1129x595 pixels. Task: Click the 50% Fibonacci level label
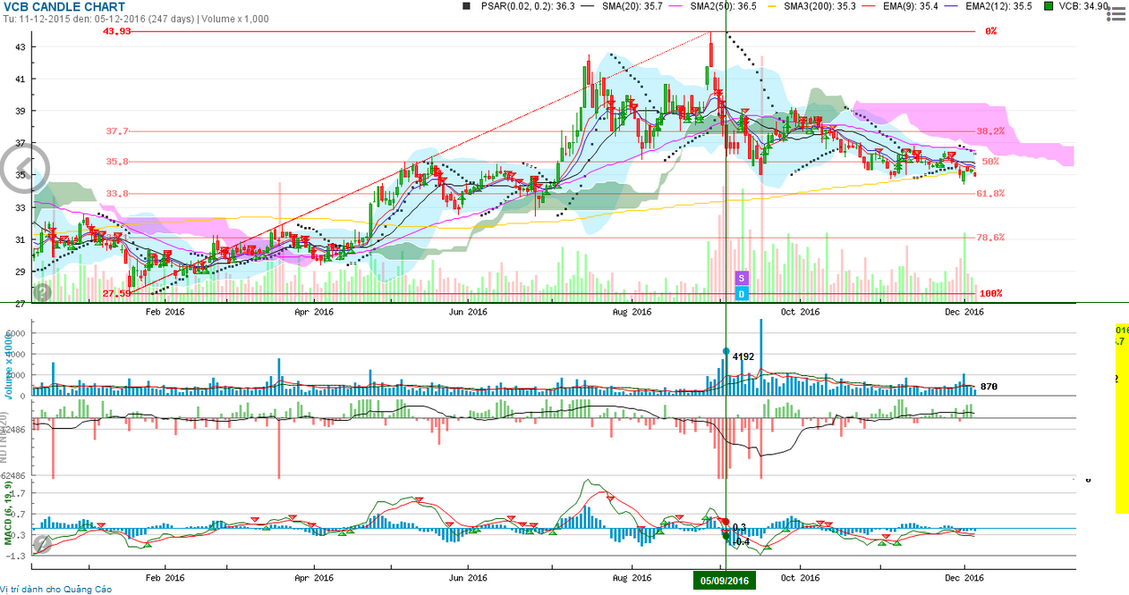(989, 162)
